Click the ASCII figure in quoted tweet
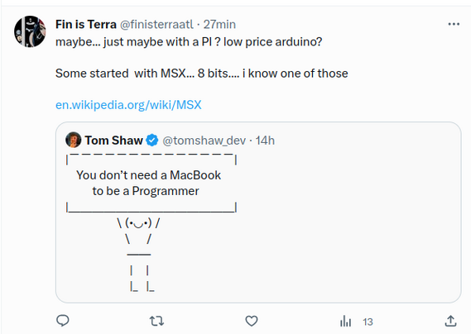Viewport: 471px width, 334px height. 139,255
